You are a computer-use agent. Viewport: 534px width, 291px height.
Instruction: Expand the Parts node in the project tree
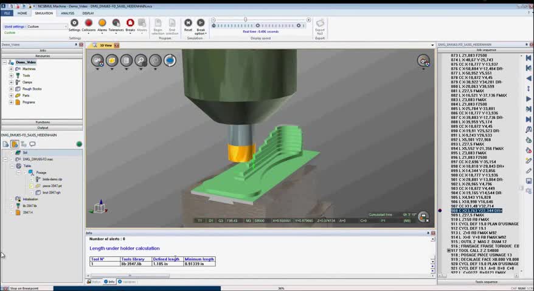[11, 95]
